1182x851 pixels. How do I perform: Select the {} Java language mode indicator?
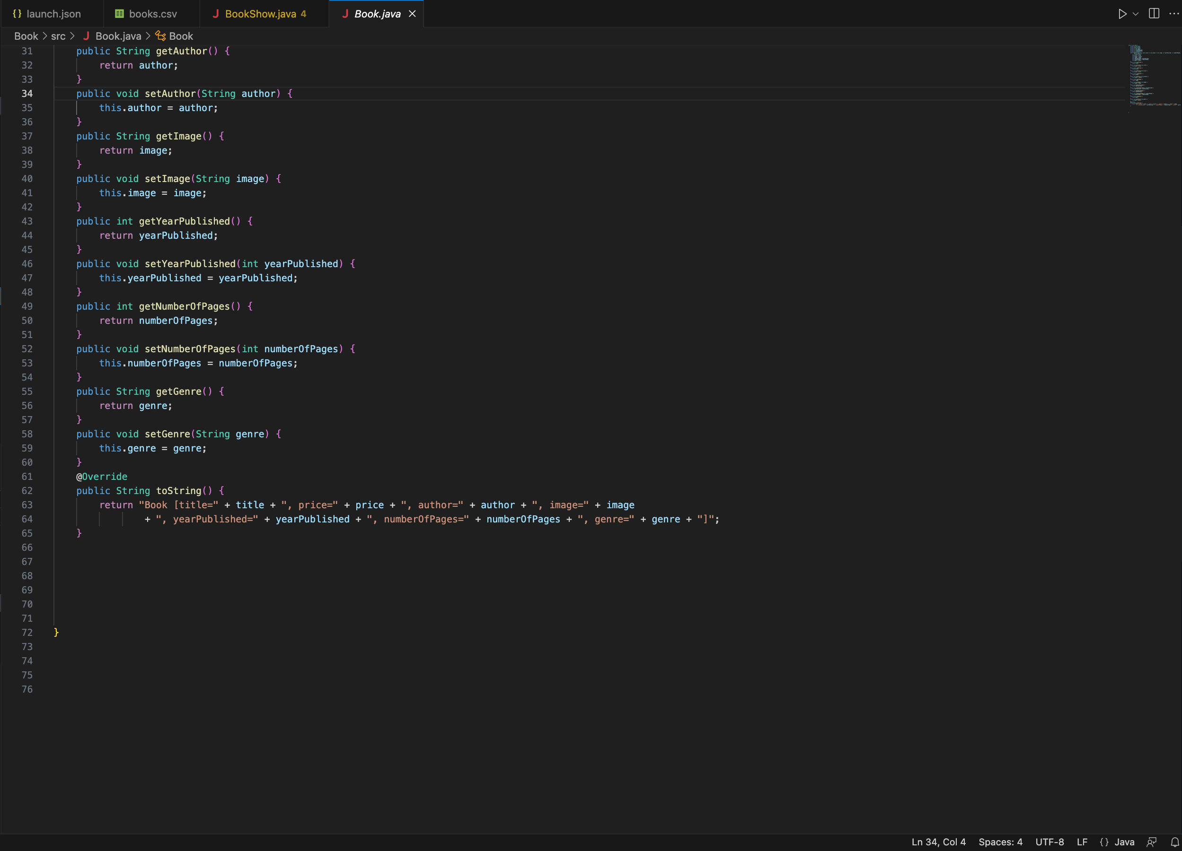point(1115,842)
